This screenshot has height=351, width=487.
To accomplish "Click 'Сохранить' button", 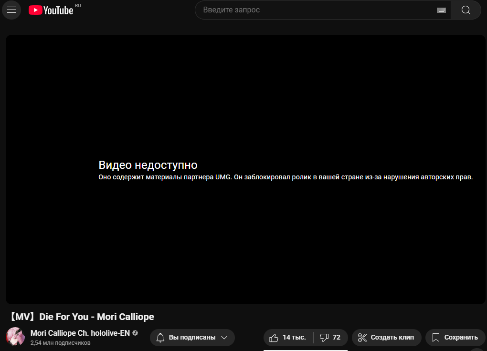I will [x=455, y=337].
